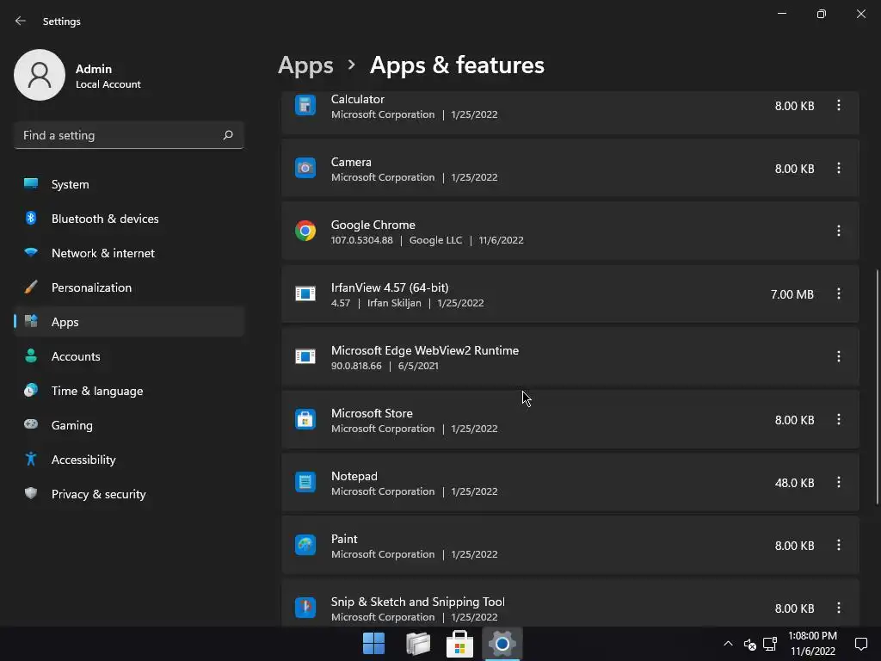Screen dimensions: 881x661
Task: Open File Explorer from the taskbar
Action: point(417,644)
